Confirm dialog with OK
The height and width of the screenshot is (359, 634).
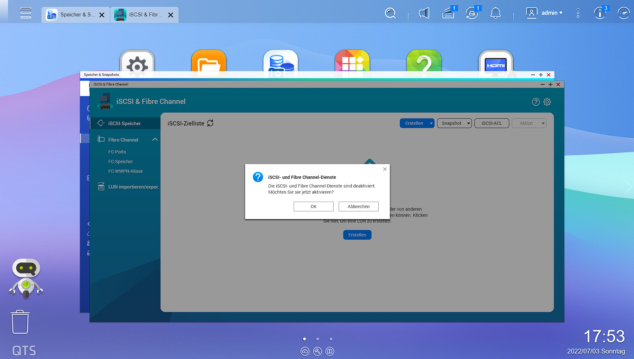click(x=313, y=207)
